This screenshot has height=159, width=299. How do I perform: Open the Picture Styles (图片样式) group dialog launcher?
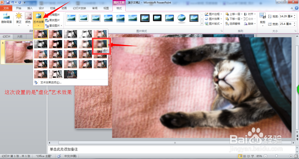tap(222, 31)
